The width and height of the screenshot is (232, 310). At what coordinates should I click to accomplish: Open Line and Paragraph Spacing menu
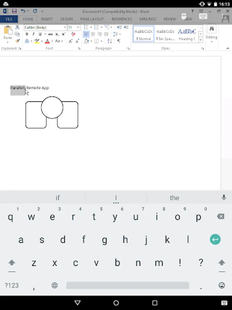coord(117,34)
